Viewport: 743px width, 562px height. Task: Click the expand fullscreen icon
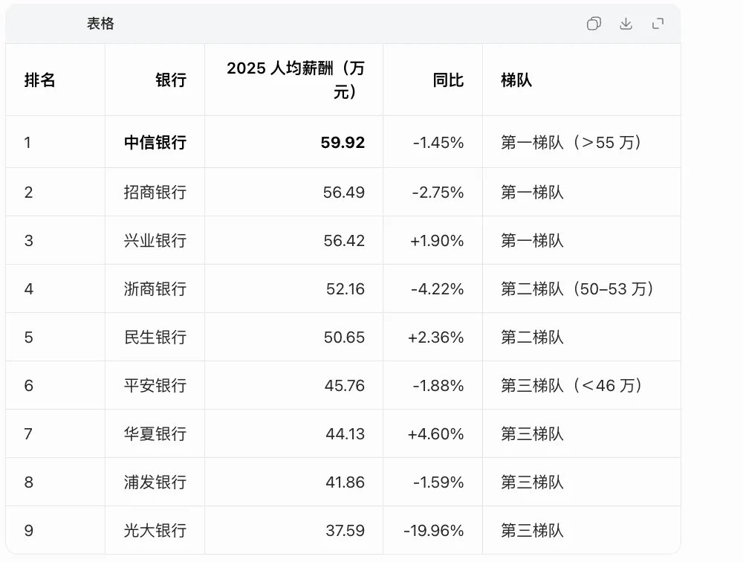[x=658, y=24]
